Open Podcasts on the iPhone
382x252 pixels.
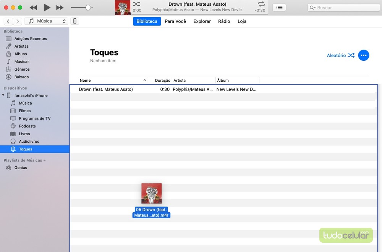click(27, 126)
